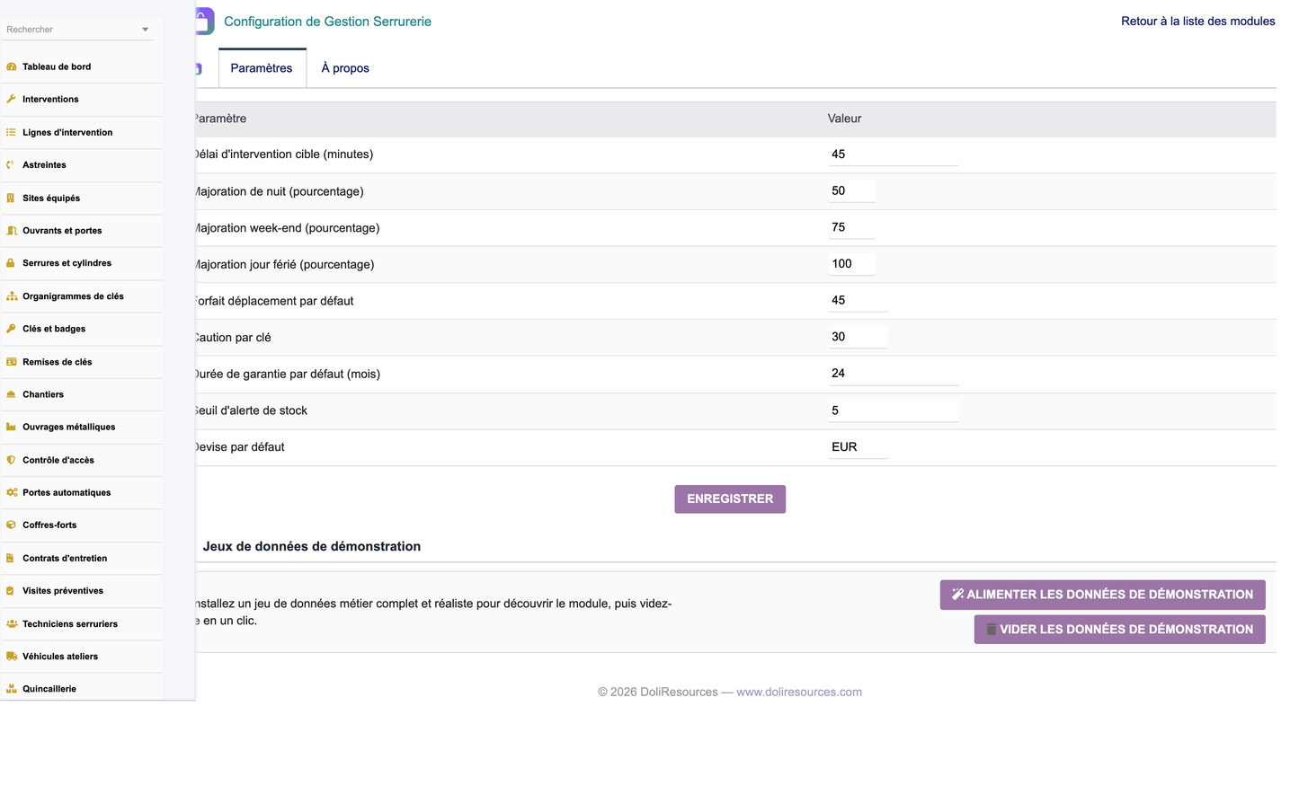
Task: Click the module lock icon beside the title
Action: click(x=205, y=21)
